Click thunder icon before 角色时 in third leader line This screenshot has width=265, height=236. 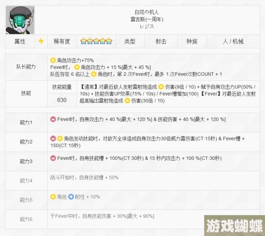pos(93,74)
